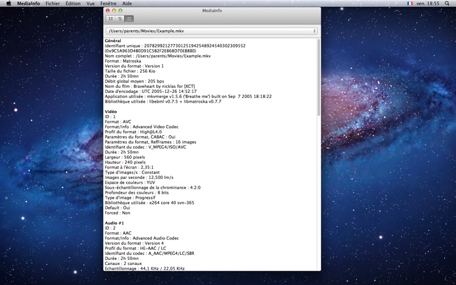Viewport: 456px width, 285px height.
Task: Click the 'x264 core 40 svn-365' line
Action: pos(149,203)
